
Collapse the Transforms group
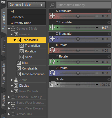(x=14, y=40)
